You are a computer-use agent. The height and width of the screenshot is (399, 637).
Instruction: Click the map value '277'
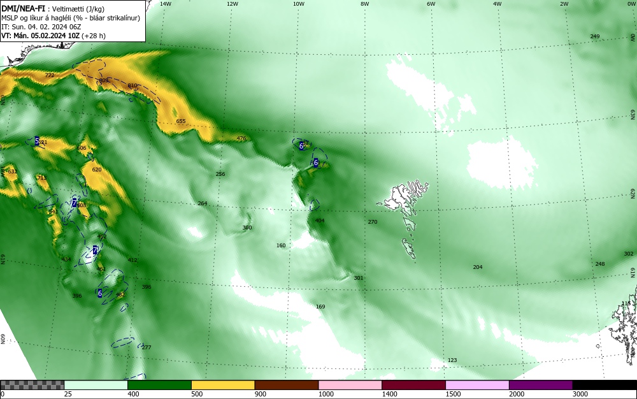pyautogui.click(x=147, y=347)
